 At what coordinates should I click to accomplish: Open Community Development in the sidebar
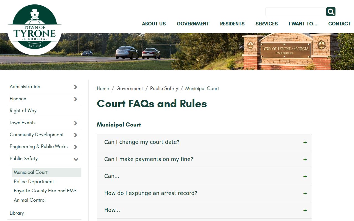coord(37,135)
